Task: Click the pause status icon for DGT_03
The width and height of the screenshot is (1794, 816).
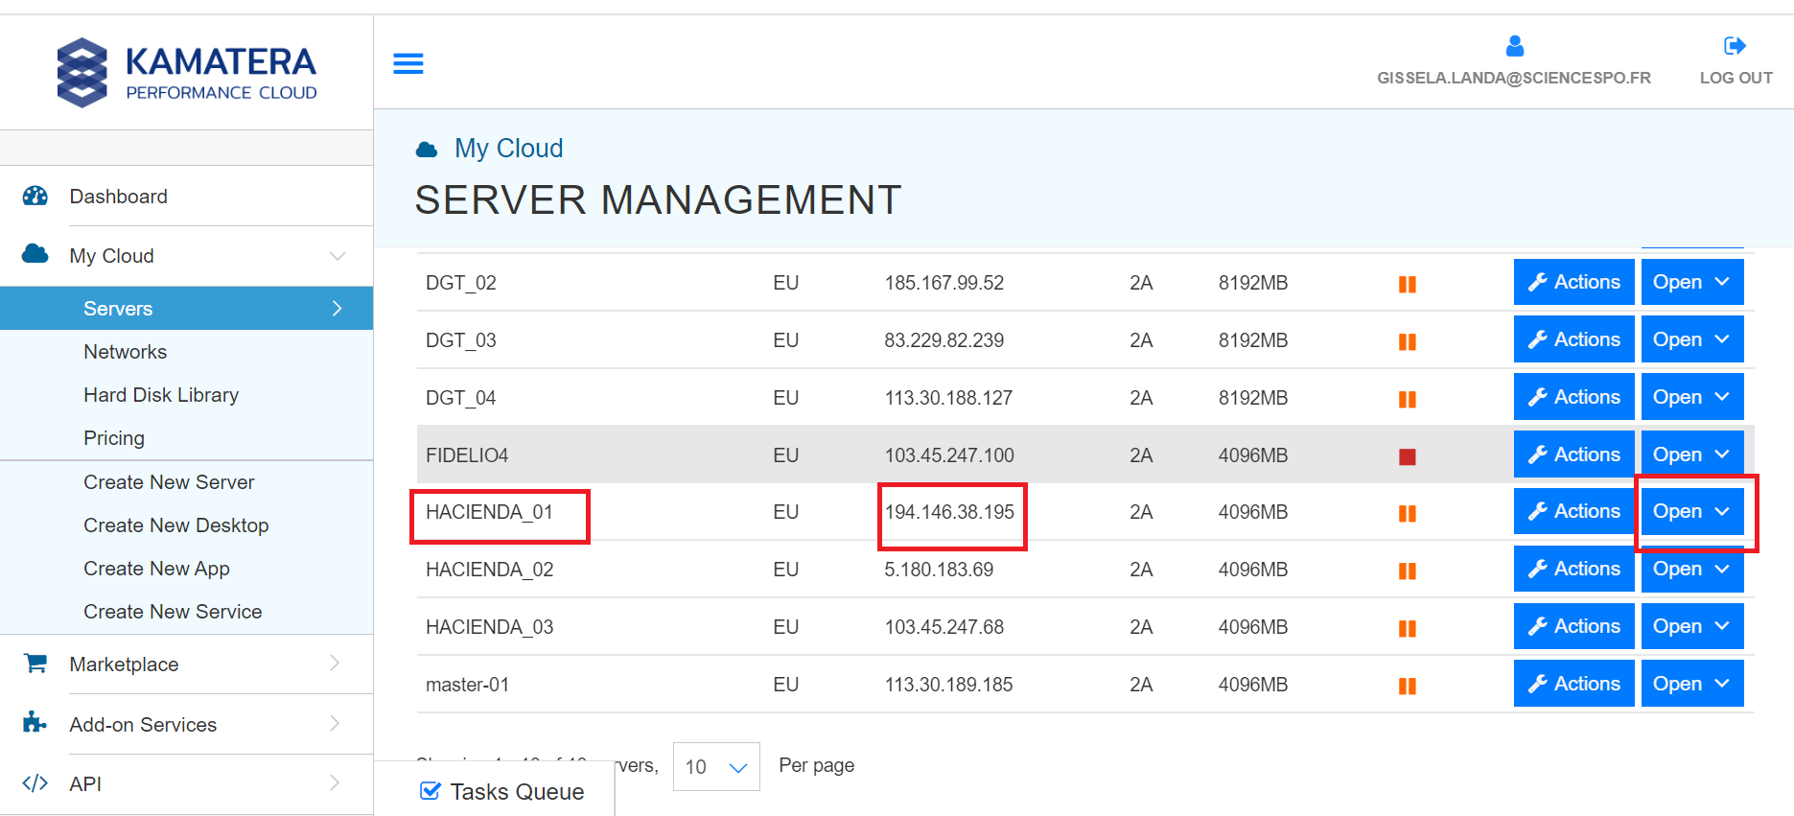Action: point(1408,341)
